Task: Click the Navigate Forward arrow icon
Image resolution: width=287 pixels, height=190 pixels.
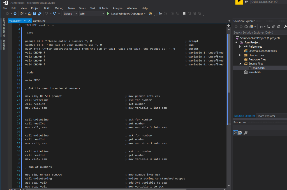Action: 15,14
